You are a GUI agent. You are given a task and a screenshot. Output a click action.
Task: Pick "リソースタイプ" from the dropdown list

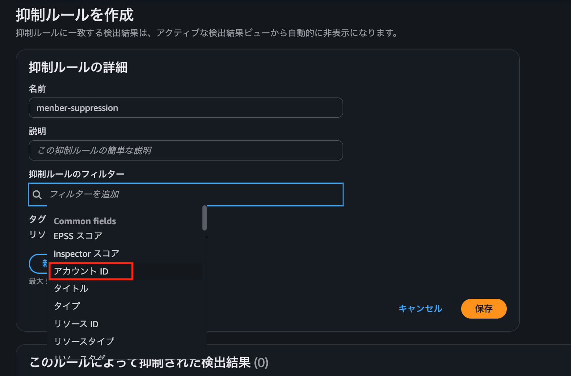(83, 341)
